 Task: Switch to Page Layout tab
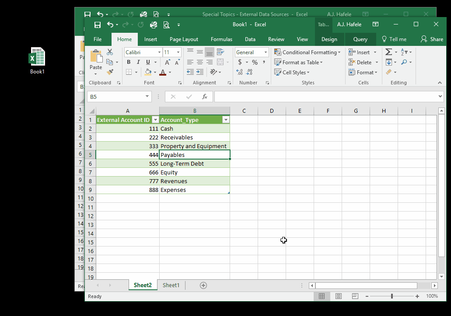(x=184, y=39)
